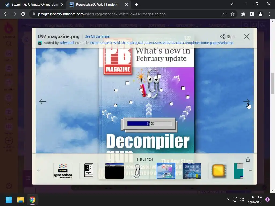Select the yellow chip thumbnail

218,171
